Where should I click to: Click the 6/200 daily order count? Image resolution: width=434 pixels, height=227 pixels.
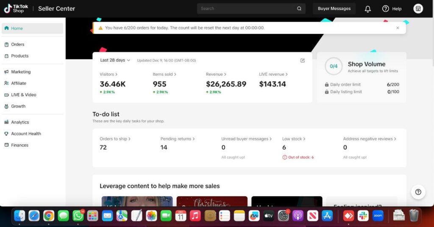pos(393,85)
